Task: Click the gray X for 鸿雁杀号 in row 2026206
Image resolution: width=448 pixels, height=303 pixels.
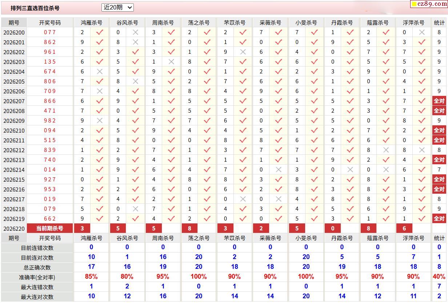Action: [x=100, y=91]
